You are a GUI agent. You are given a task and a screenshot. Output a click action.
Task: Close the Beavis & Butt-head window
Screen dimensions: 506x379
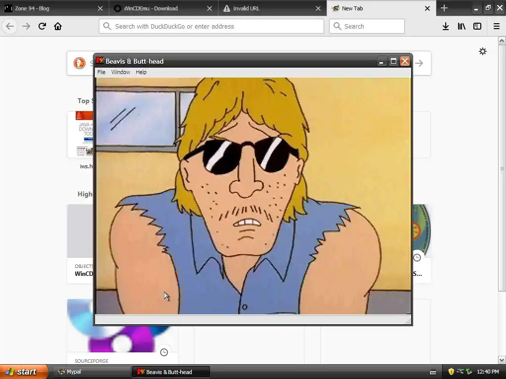(x=405, y=61)
